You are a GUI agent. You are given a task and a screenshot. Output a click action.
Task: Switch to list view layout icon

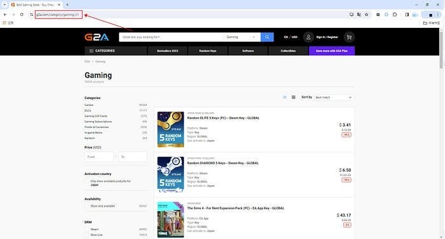(285, 97)
